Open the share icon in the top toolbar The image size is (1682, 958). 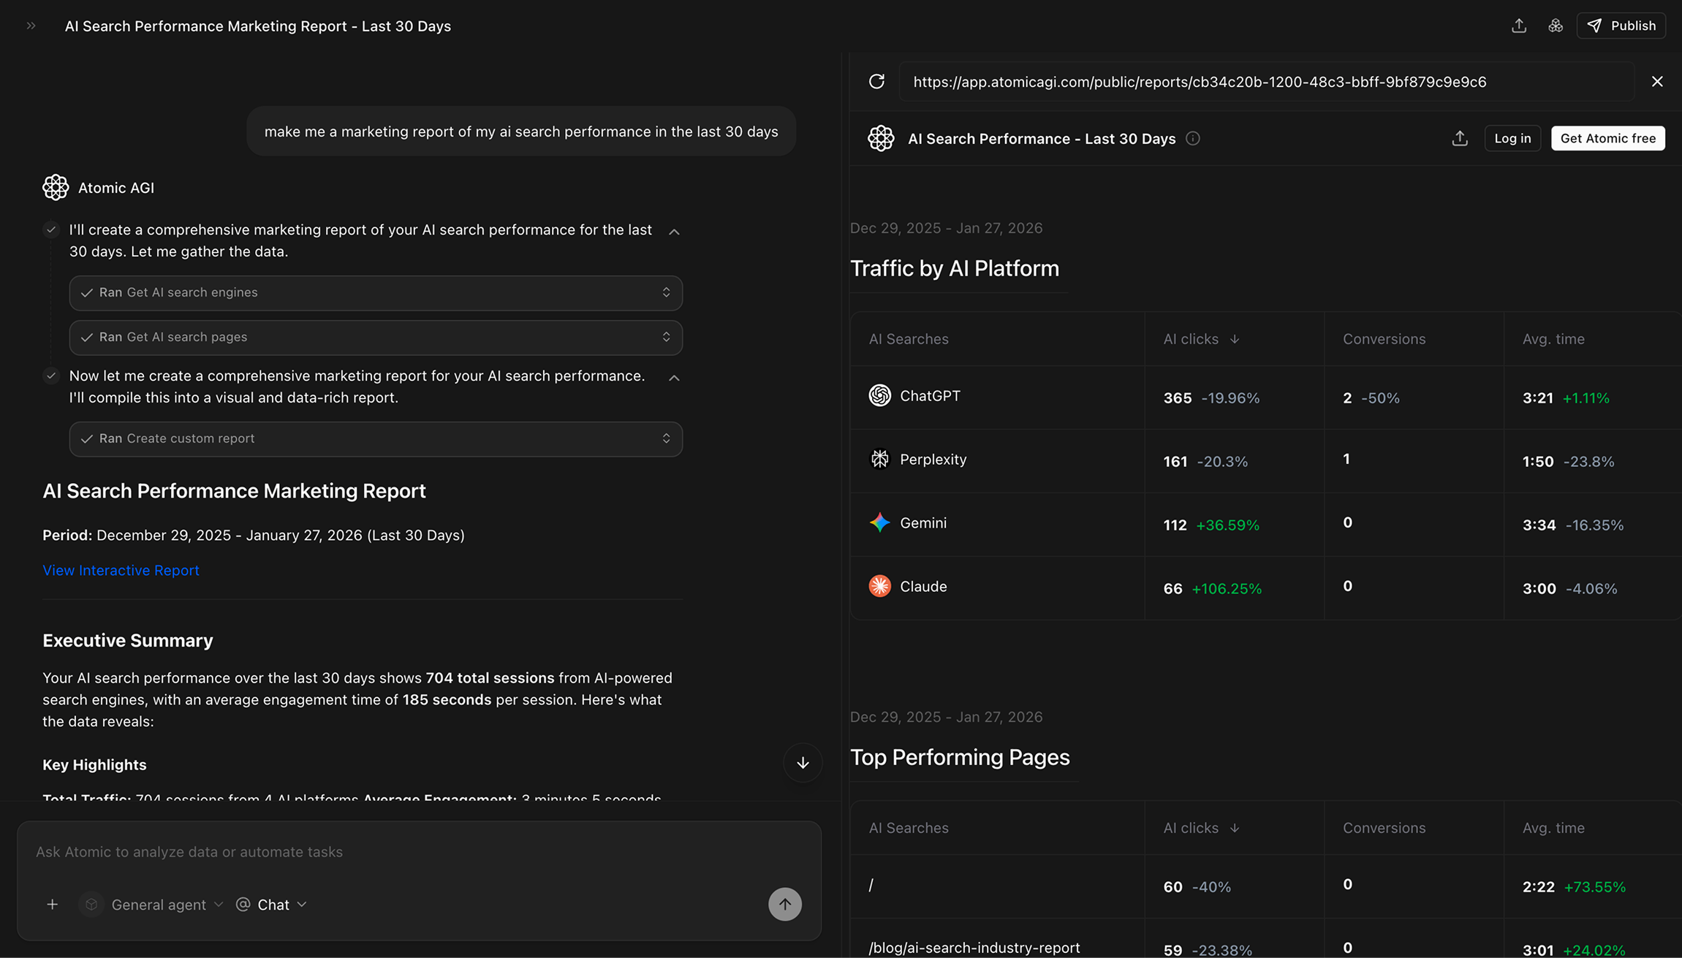pos(1519,26)
